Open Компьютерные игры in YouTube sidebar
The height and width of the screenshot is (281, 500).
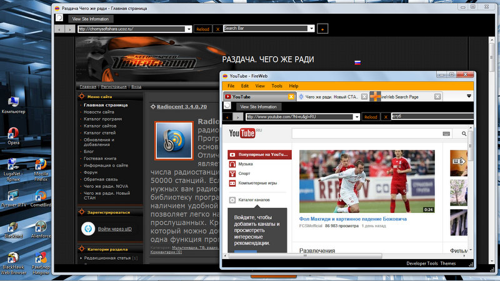tap(257, 183)
